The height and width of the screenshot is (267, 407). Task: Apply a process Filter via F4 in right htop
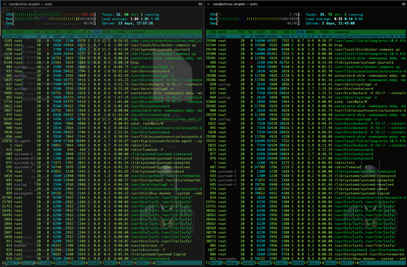pyautogui.click(x=262, y=263)
